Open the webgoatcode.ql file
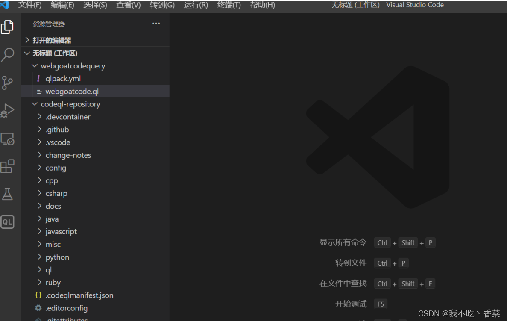The width and height of the screenshot is (507, 322). click(95, 91)
